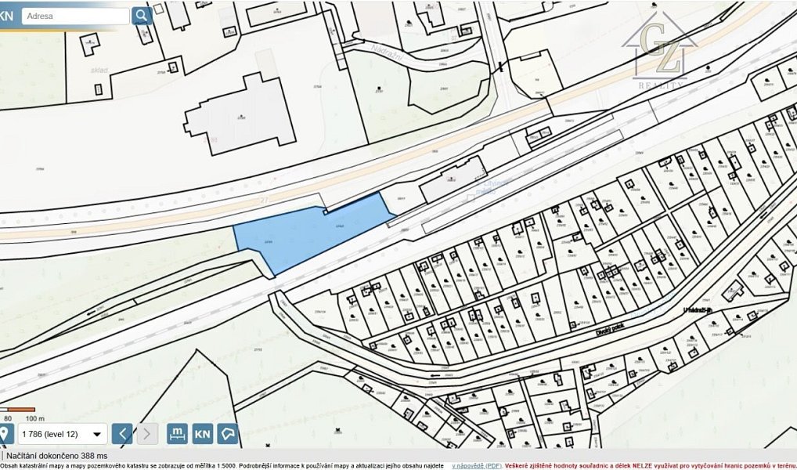
Task: Activate the distance measuring tool
Action: tap(177, 434)
